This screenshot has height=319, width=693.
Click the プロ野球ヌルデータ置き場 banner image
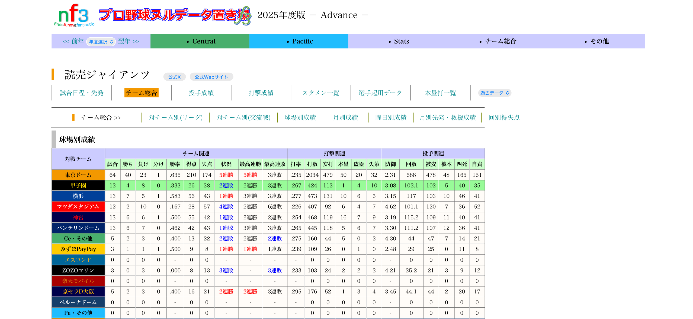tap(175, 16)
